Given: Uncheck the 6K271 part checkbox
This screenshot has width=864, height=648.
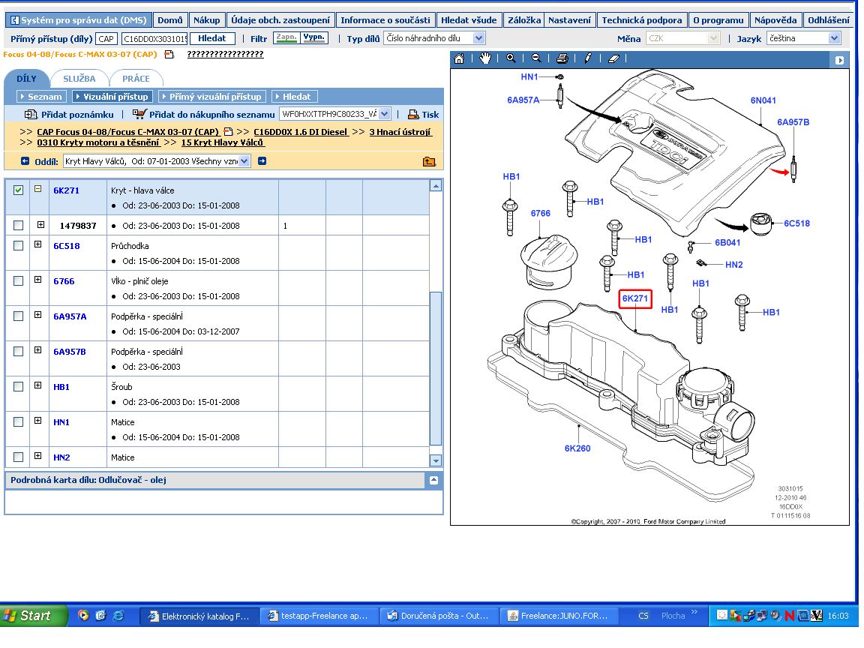Looking at the screenshot, I should coord(19,190).
